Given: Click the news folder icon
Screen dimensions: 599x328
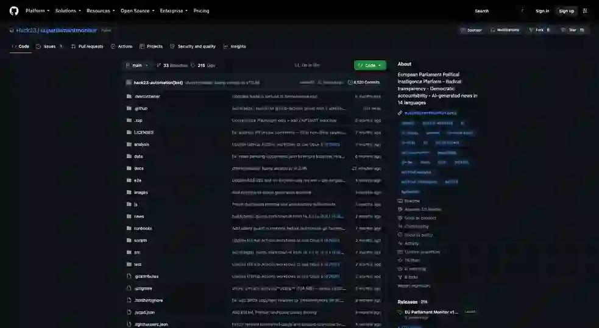Looking at the screenshot, I should click(129, 216).
